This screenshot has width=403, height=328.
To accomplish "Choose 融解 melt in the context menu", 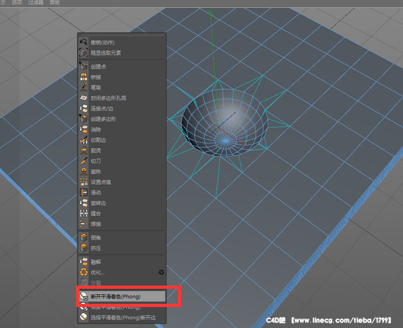I will (121, 262).
